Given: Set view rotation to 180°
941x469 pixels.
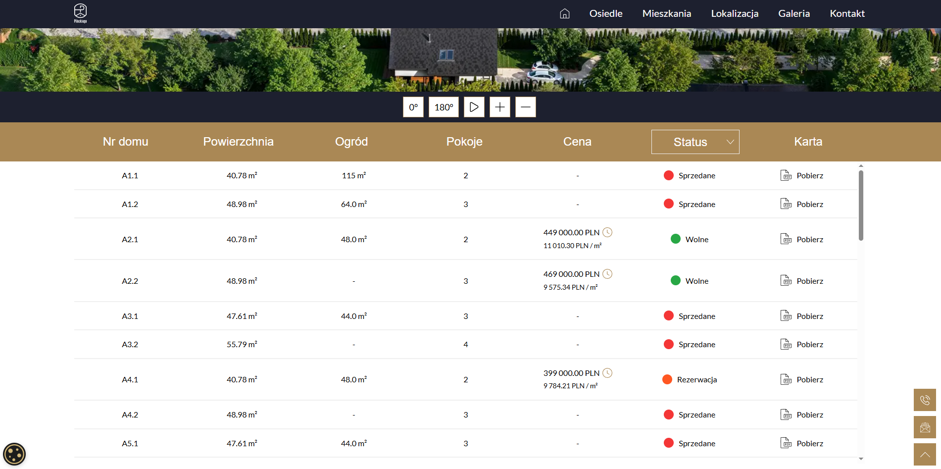Looking at the screenshot, I should (444, 107).
